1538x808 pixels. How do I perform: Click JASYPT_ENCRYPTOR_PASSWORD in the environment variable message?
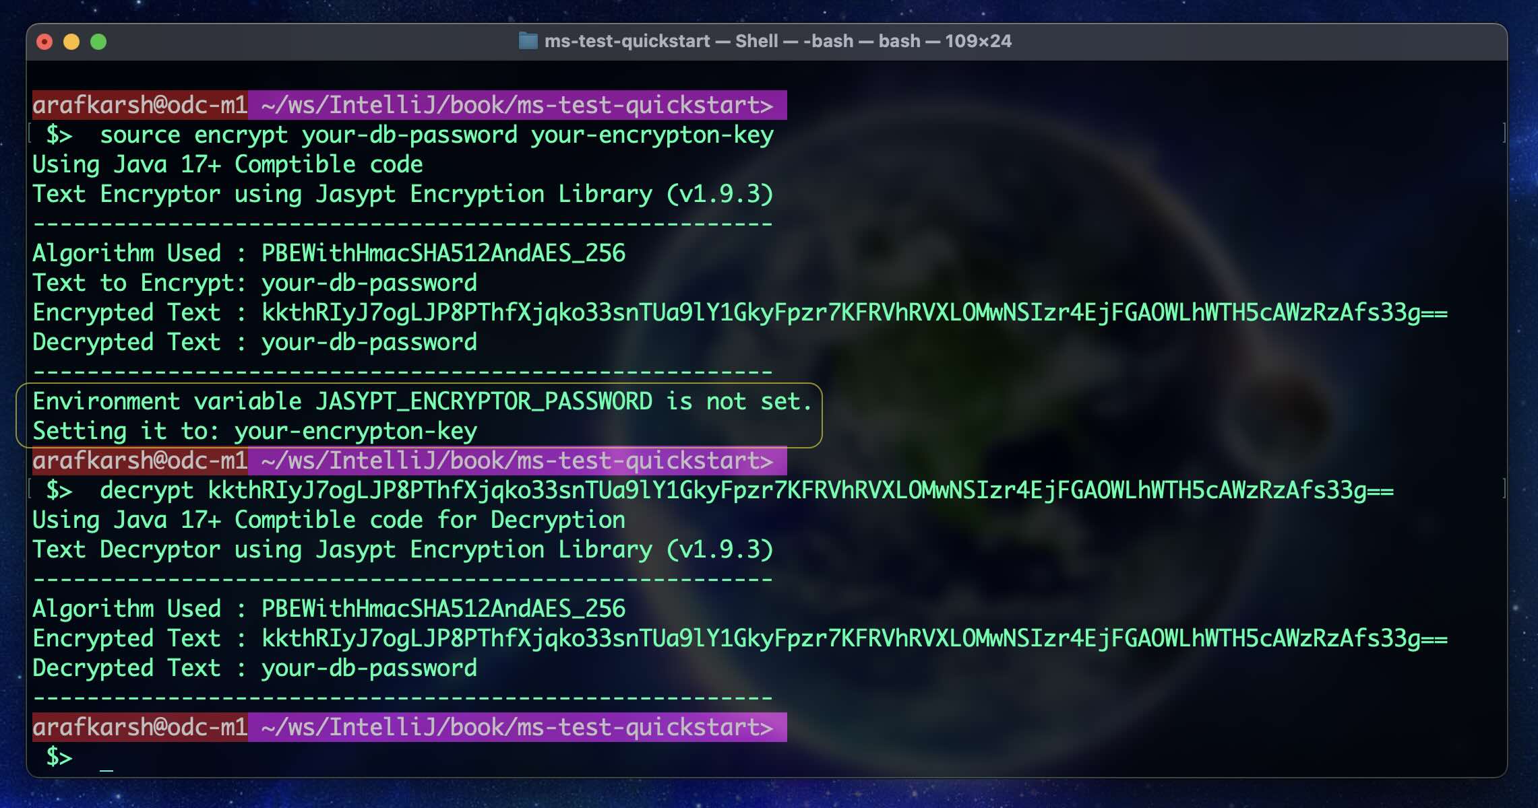click(483, 402)
